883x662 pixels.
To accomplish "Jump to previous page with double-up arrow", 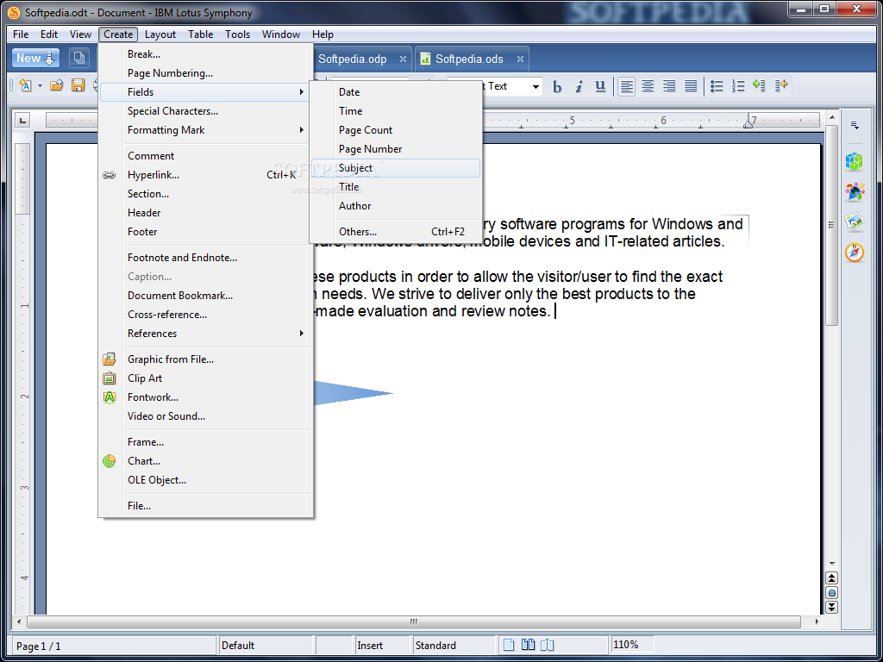I will point(832,578).
